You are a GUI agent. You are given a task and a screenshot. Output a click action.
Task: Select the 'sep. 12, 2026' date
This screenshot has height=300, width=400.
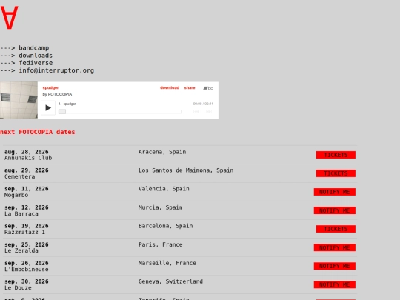click(x=27, y=207)
